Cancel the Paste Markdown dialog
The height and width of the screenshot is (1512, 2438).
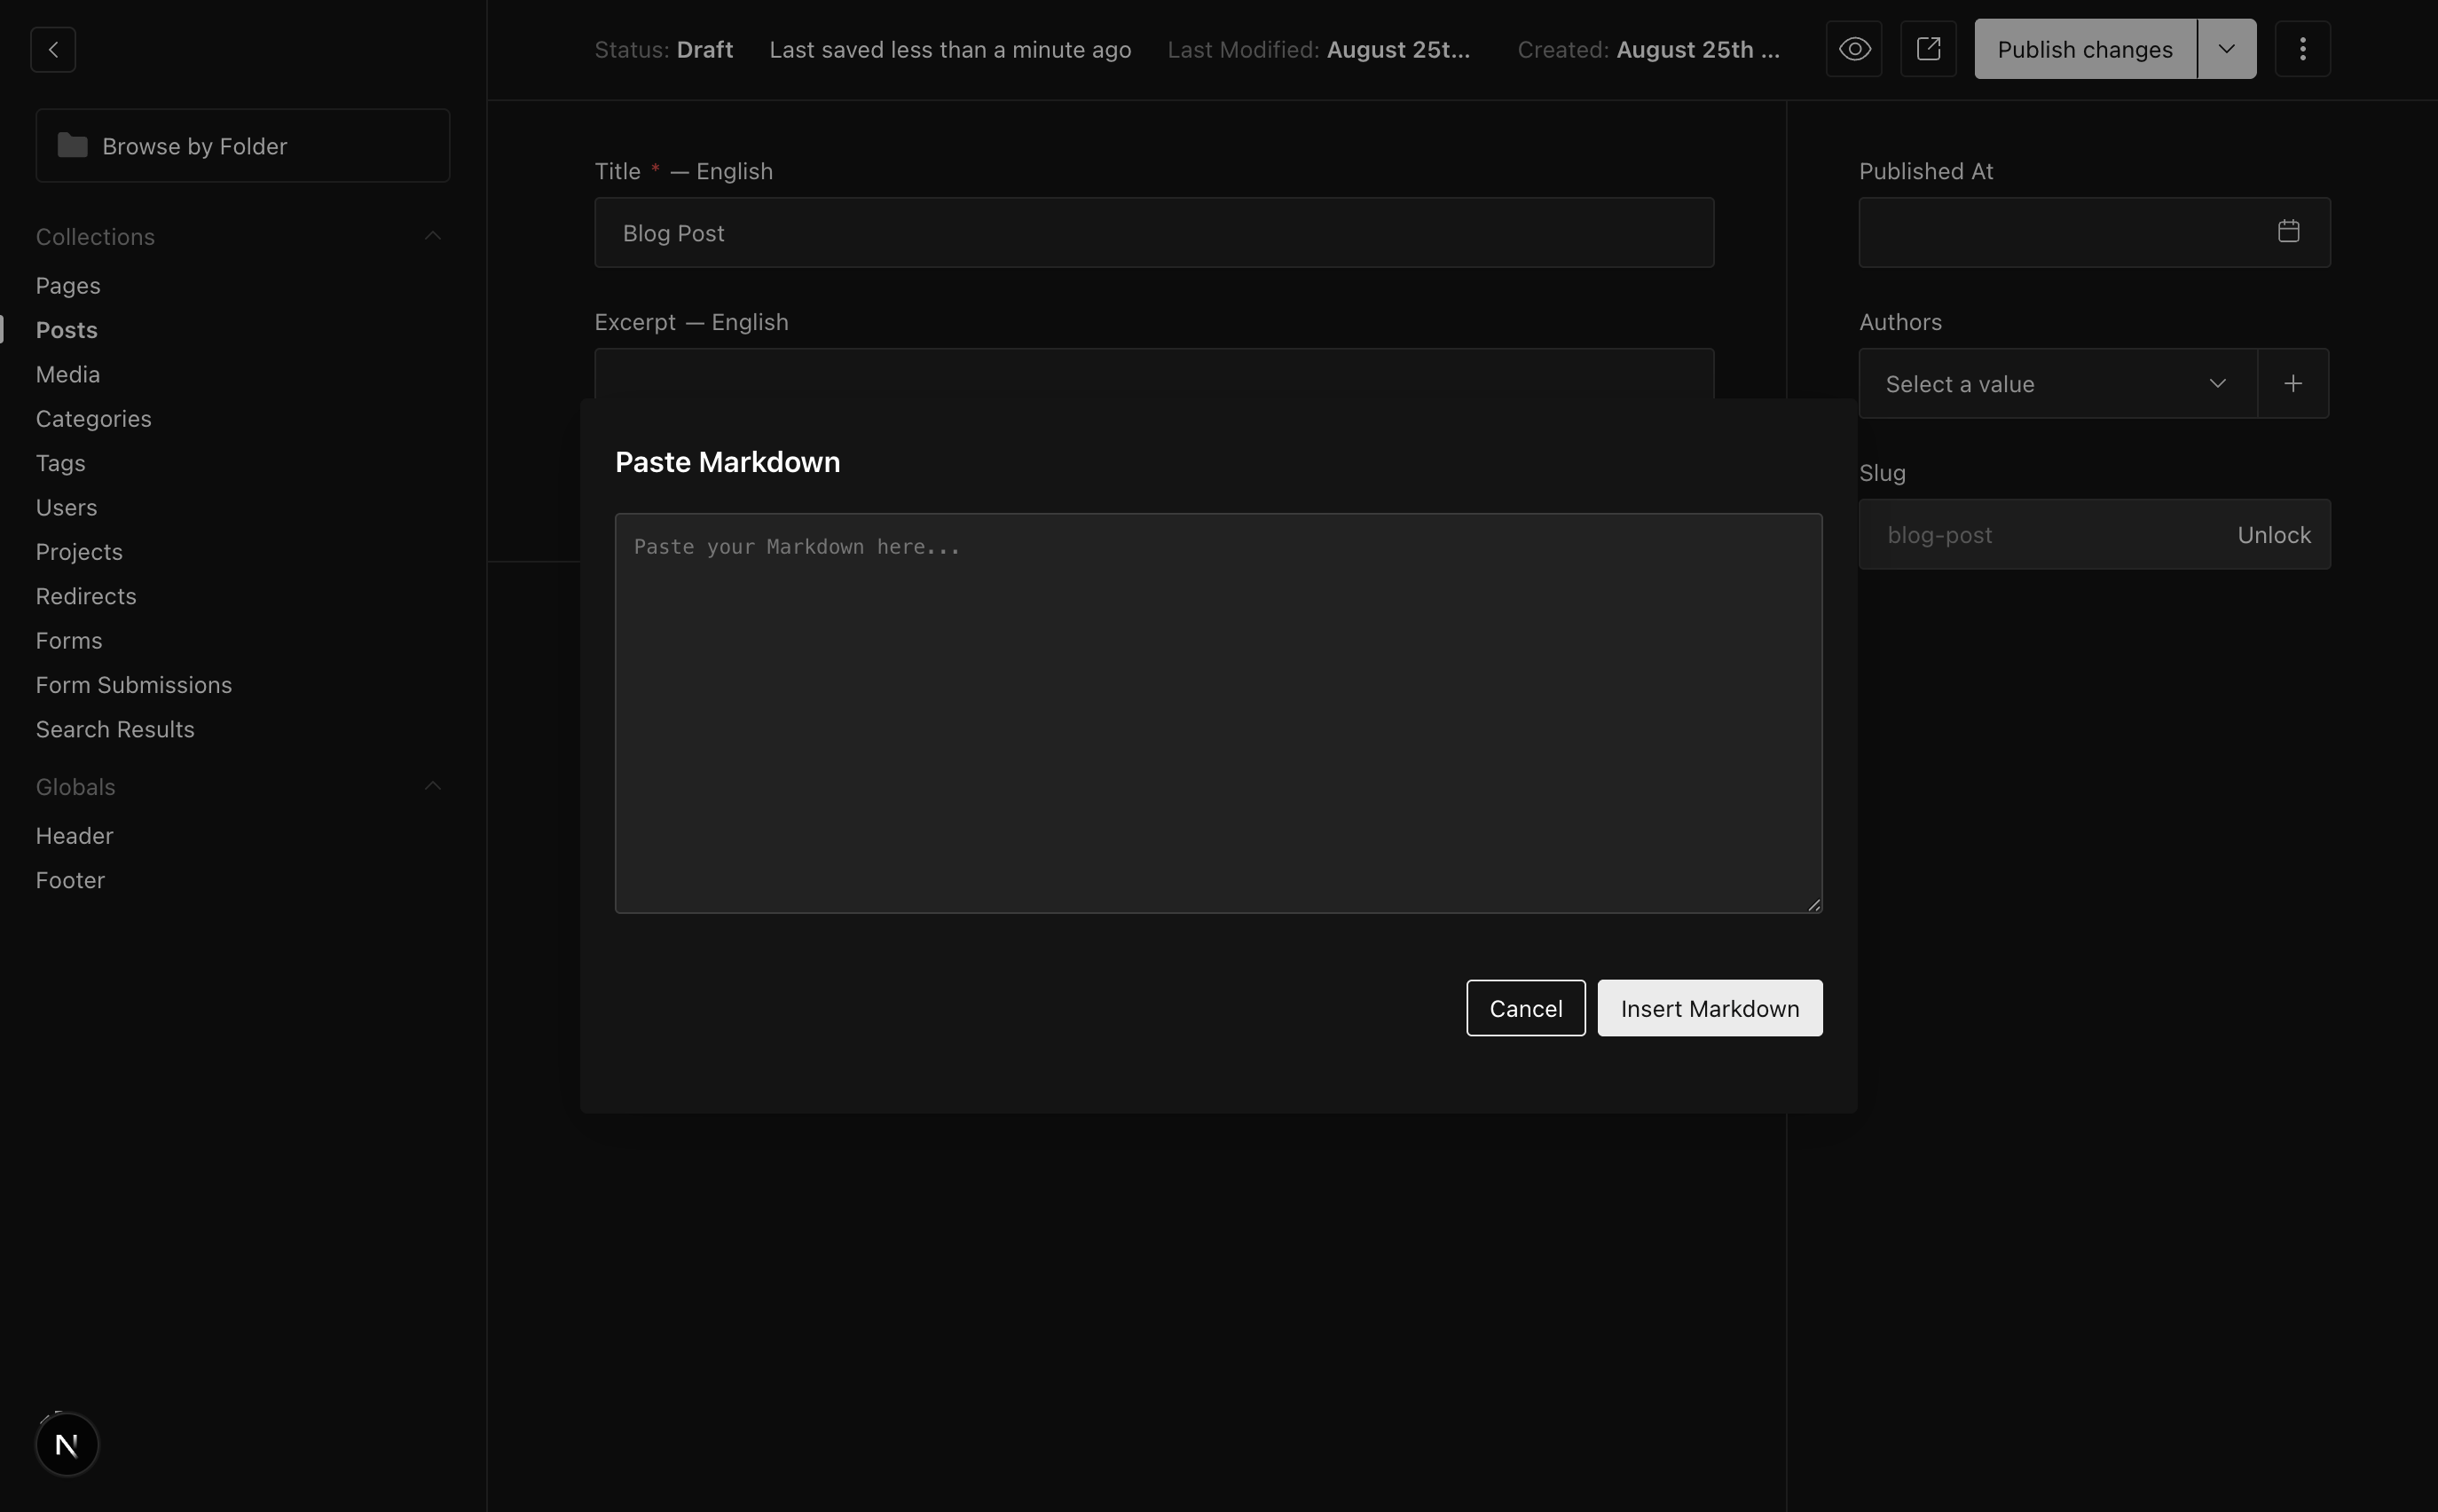pyautogui.click(x=1525, y=1008)
